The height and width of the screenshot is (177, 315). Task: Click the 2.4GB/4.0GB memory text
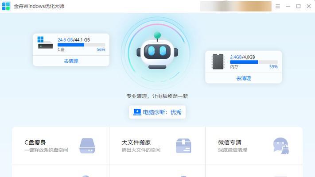[x=242, y=57]
